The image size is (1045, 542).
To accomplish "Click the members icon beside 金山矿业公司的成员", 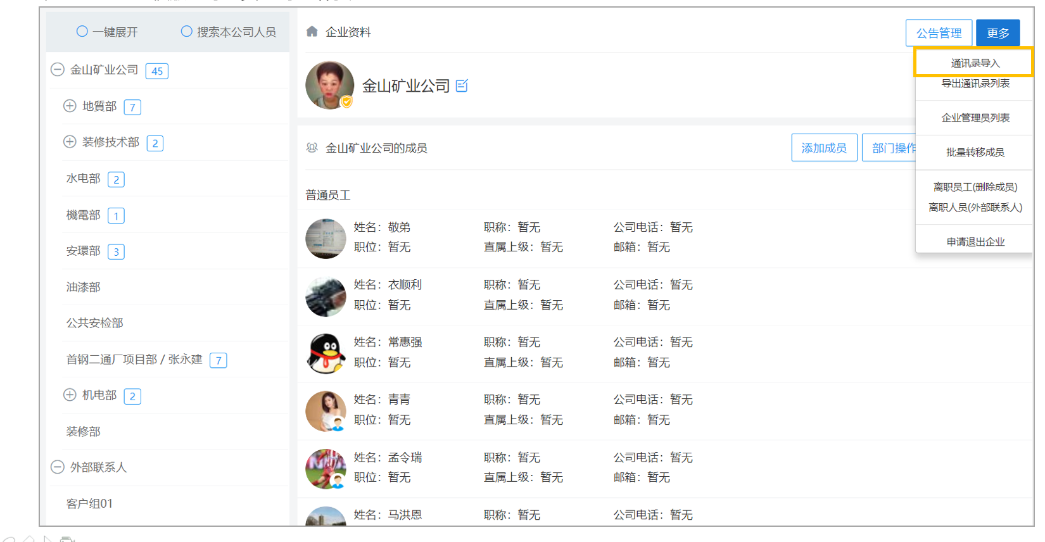I will coord(312,148).
